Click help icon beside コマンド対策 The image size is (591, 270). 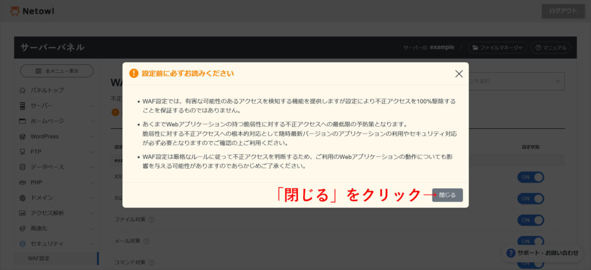(x=152, y=262)
